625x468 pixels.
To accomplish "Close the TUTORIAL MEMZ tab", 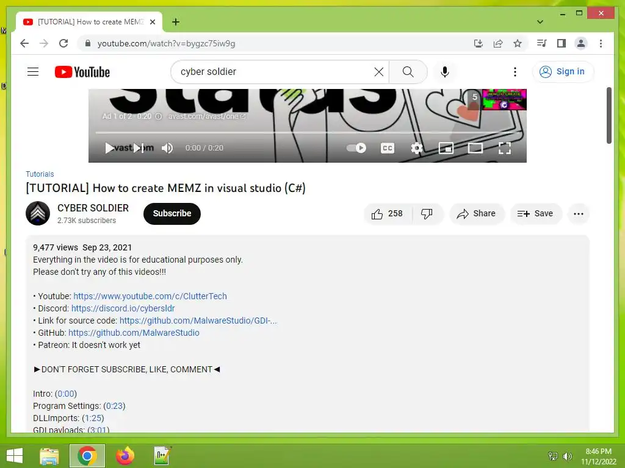I will [x=152, y=22].
